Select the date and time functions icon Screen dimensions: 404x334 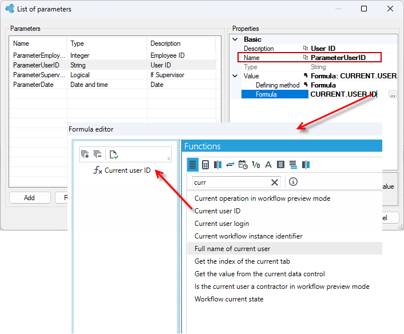pos(243,165)
